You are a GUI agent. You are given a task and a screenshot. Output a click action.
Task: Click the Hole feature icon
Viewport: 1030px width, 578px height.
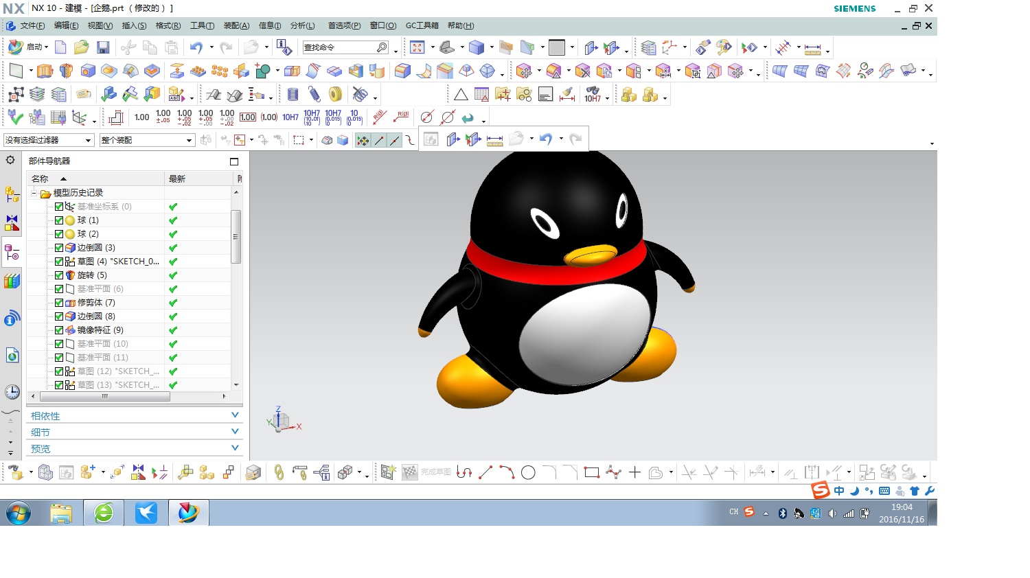[88, 71]
